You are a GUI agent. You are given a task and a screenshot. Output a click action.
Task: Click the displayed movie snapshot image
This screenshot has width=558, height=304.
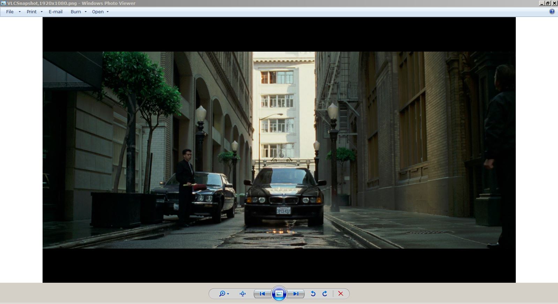tap(279, 150)
